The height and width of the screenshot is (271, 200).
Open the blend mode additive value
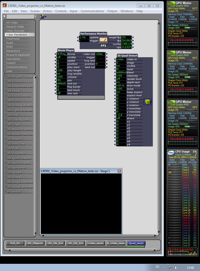pyautogui.click(x=121, y=72)
